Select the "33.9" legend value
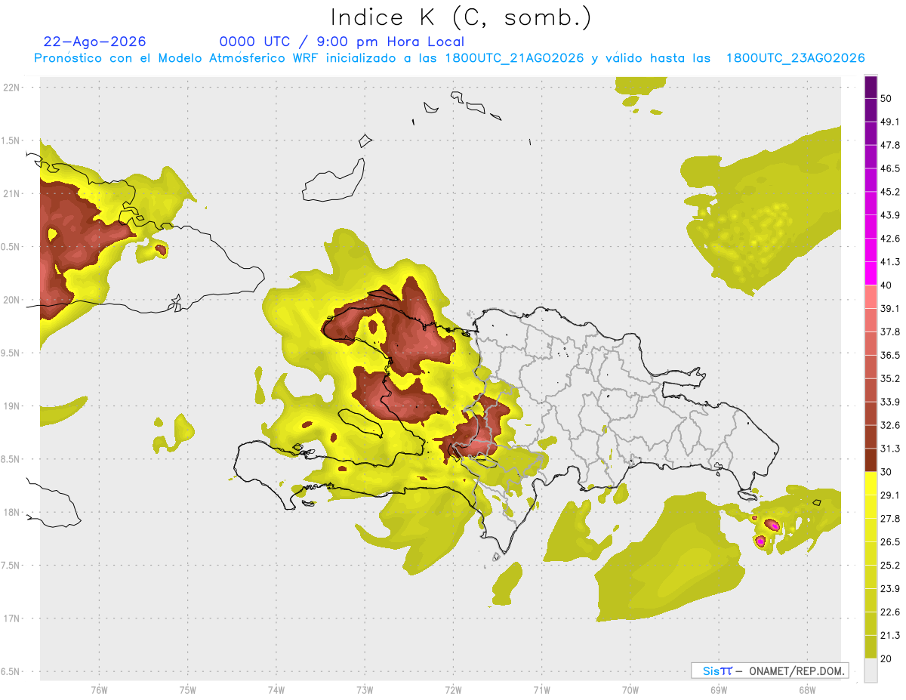The height and width of the screenshot is (700, 906). (891, 402)
